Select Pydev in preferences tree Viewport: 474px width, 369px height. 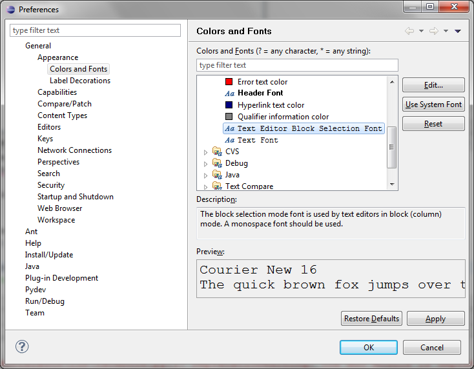[36, 290]
